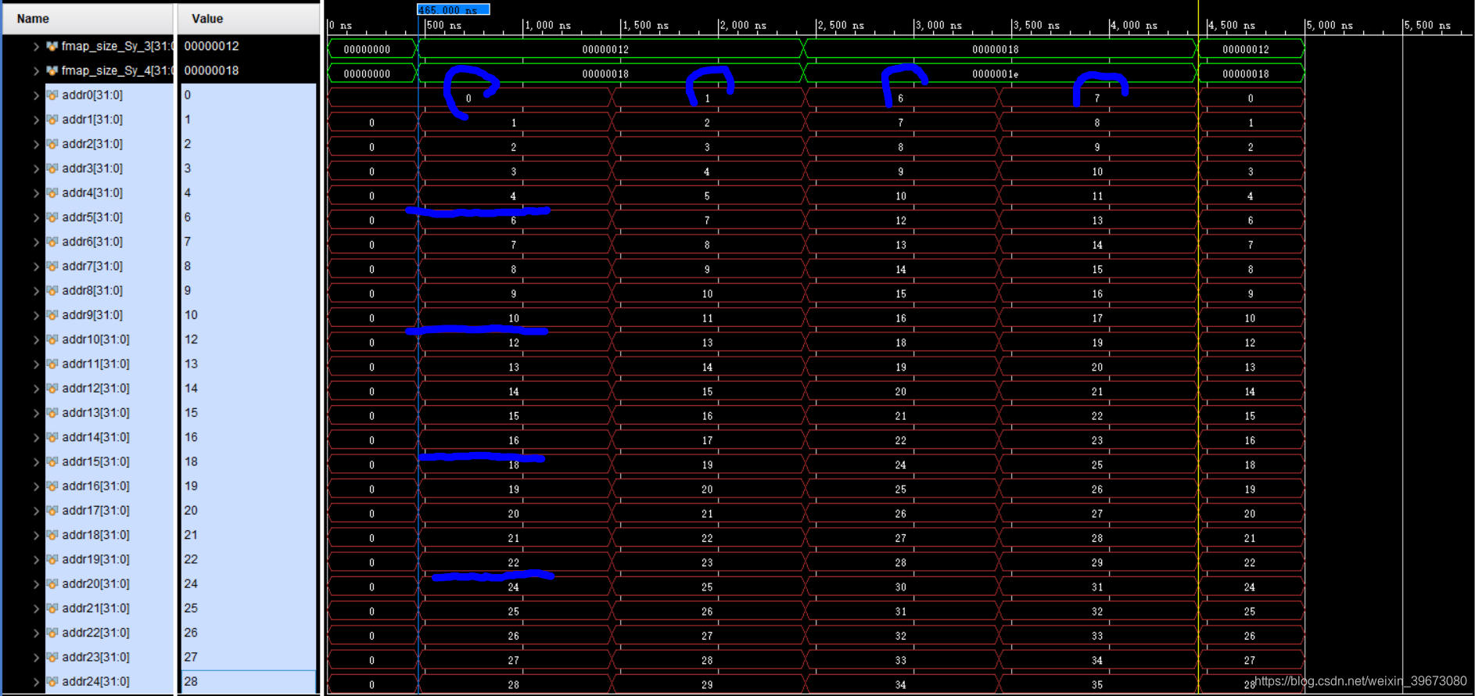The image size is (1475, 696).
Task: Click the value 24 in addr20 value column
Action: click(192, 584)
